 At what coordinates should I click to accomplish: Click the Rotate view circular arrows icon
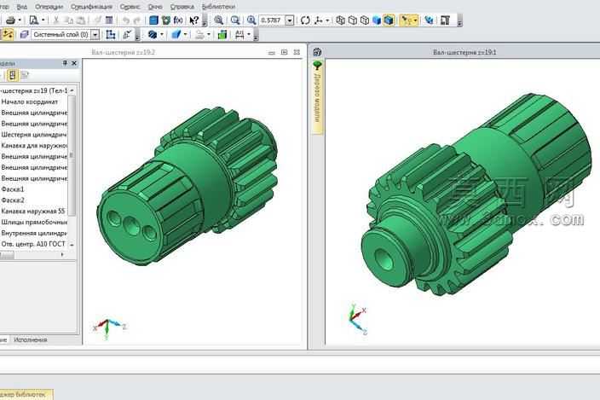tap(305, 20)
